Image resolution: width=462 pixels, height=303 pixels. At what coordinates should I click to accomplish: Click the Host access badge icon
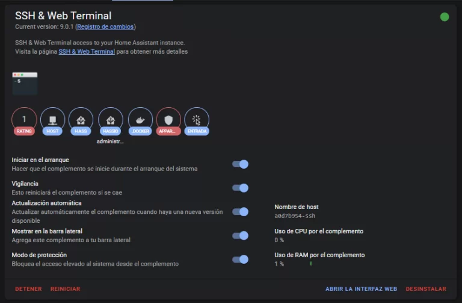pyautogui.click(x=52, y=120)
